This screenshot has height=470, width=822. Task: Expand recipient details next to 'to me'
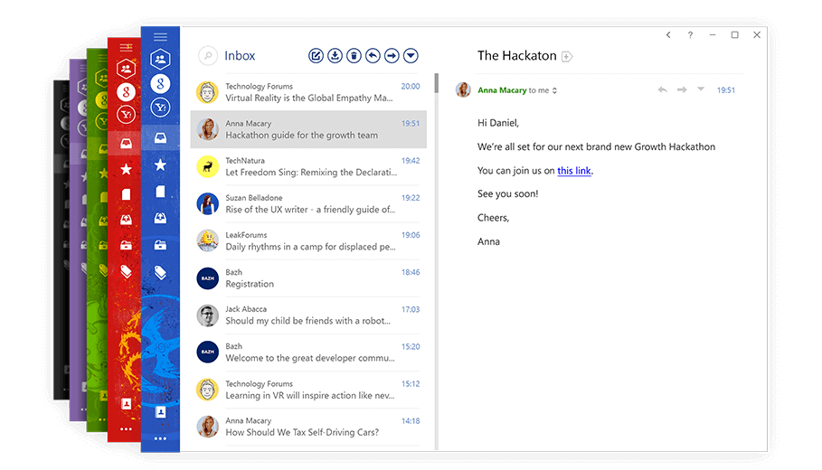click(x=555, y=90)
